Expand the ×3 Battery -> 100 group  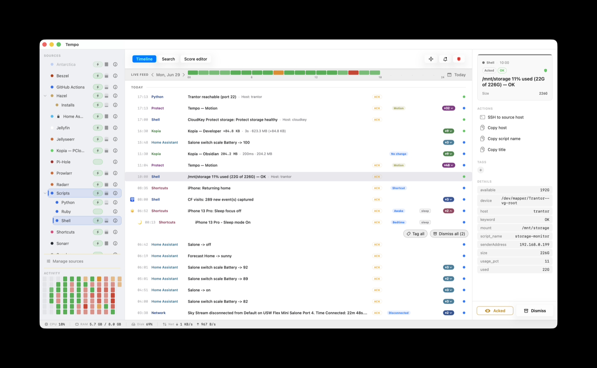448,143
